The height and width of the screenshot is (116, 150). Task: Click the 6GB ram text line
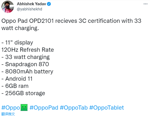pyautogui.click(x=15, y=86)
